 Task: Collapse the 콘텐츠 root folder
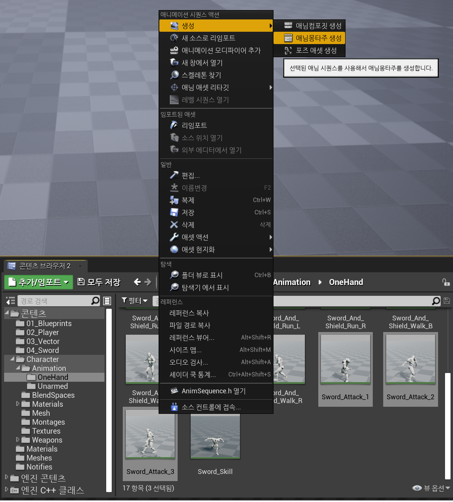click(x=7, y=312)
